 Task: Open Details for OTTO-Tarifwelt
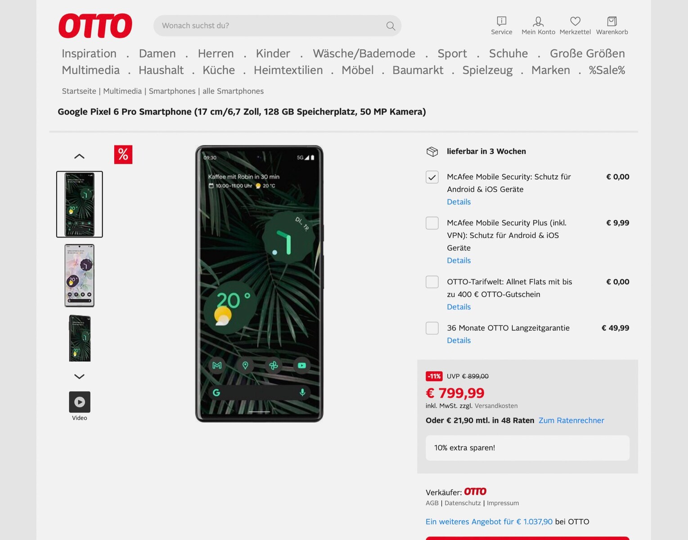(x=459, y=307)
